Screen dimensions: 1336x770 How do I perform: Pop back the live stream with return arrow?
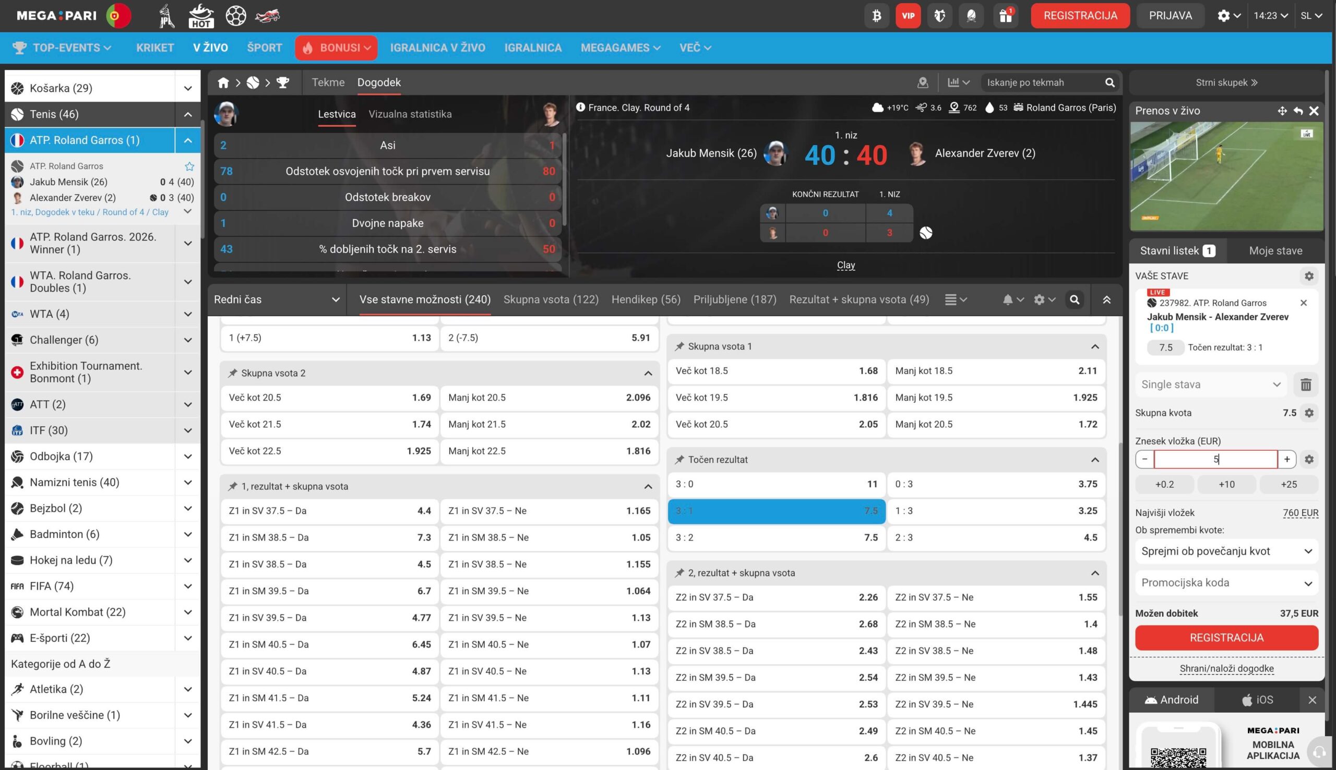pyautogui.click(x=1298, y=111)
